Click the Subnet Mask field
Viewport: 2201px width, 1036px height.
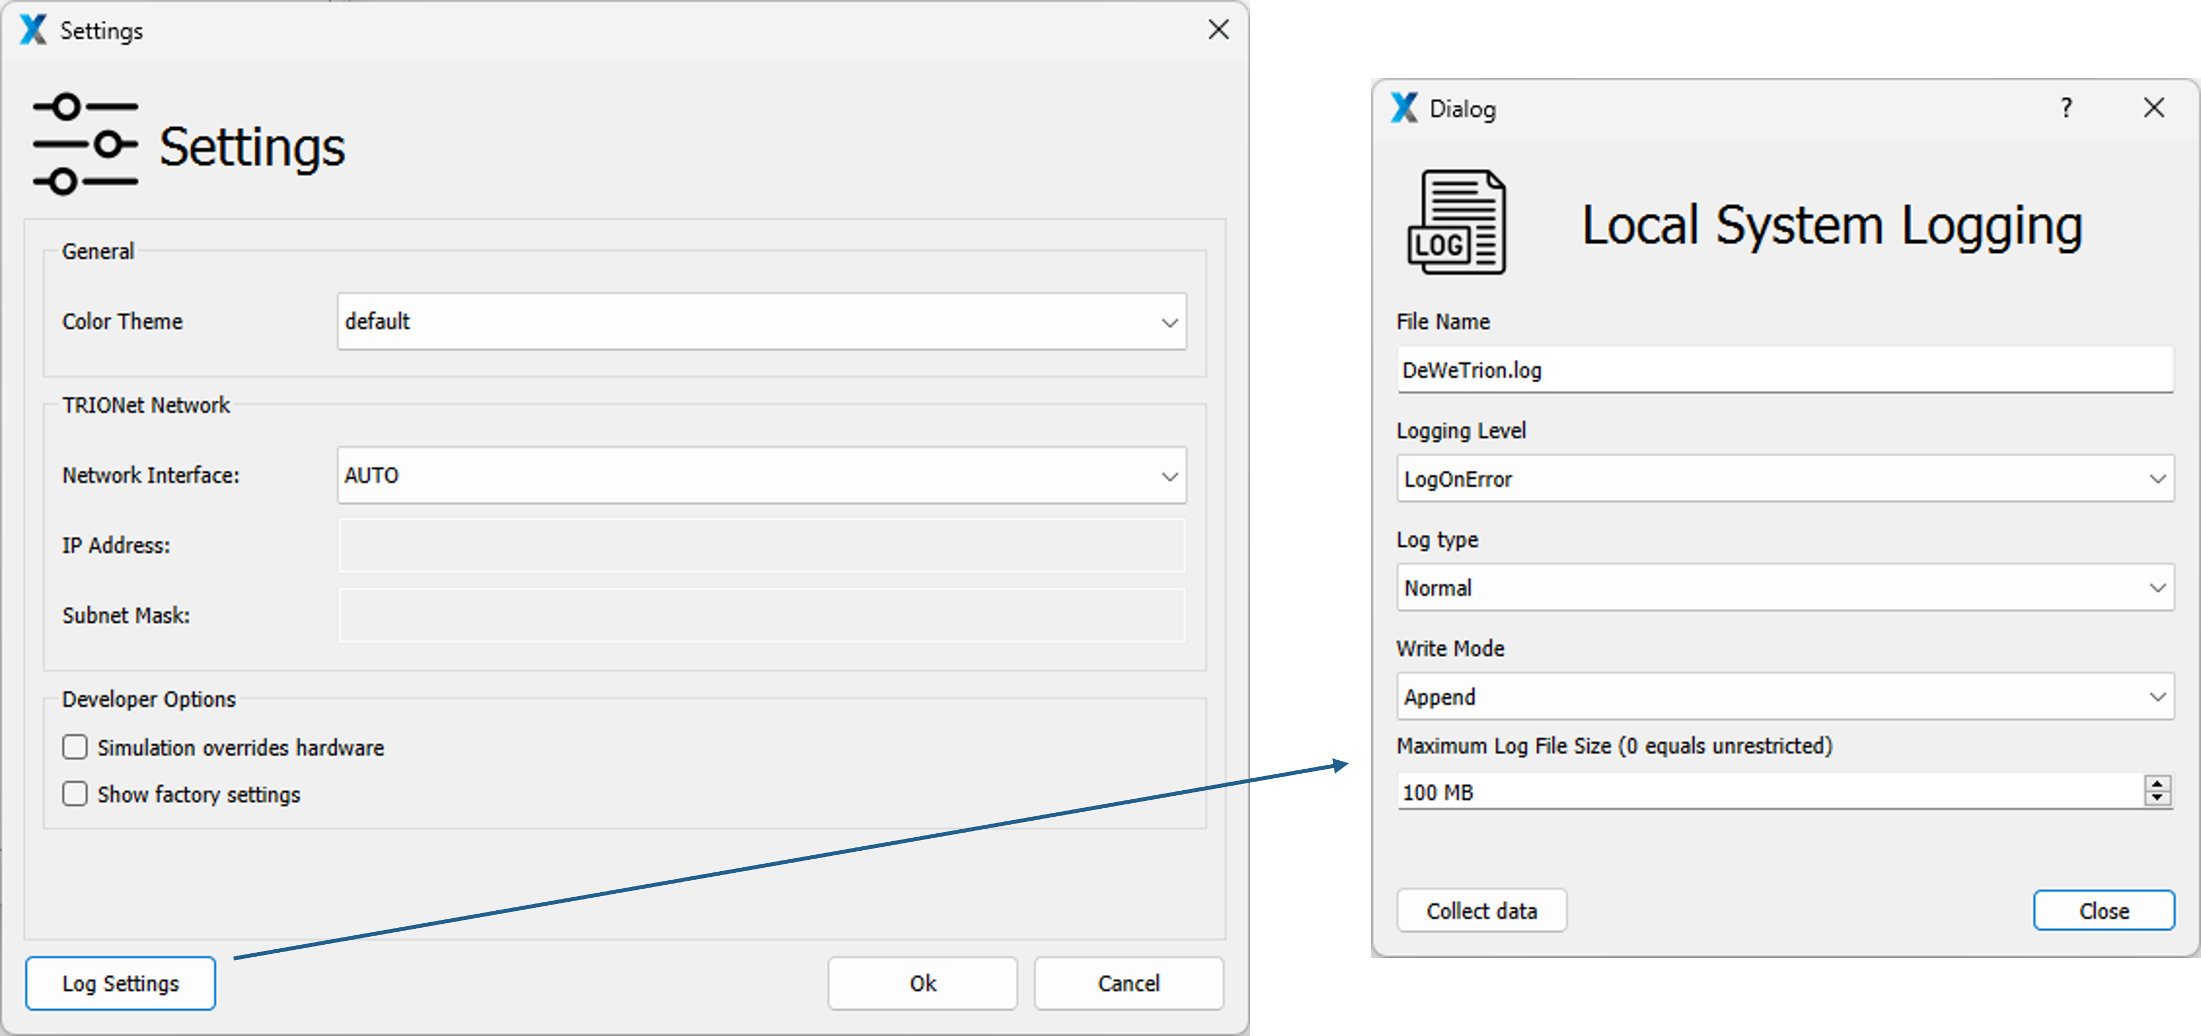point(761,616)
